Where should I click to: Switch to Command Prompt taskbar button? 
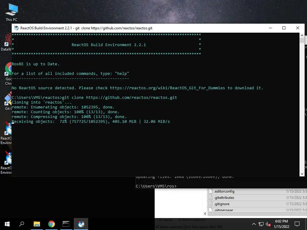[66, 224]
